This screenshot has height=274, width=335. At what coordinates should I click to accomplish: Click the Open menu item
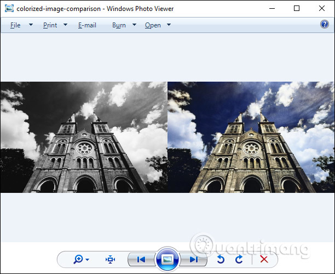tap(153, 25)
